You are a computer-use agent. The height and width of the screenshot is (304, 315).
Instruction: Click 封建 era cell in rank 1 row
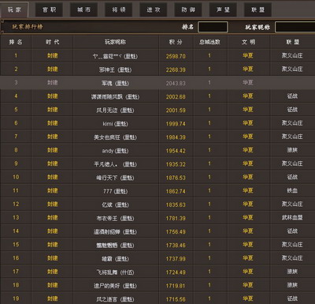click(53, 56)
